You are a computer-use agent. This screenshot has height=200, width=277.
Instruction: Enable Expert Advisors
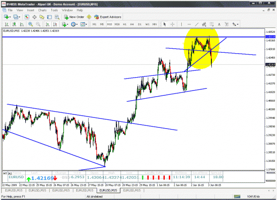tap(108, 17)
